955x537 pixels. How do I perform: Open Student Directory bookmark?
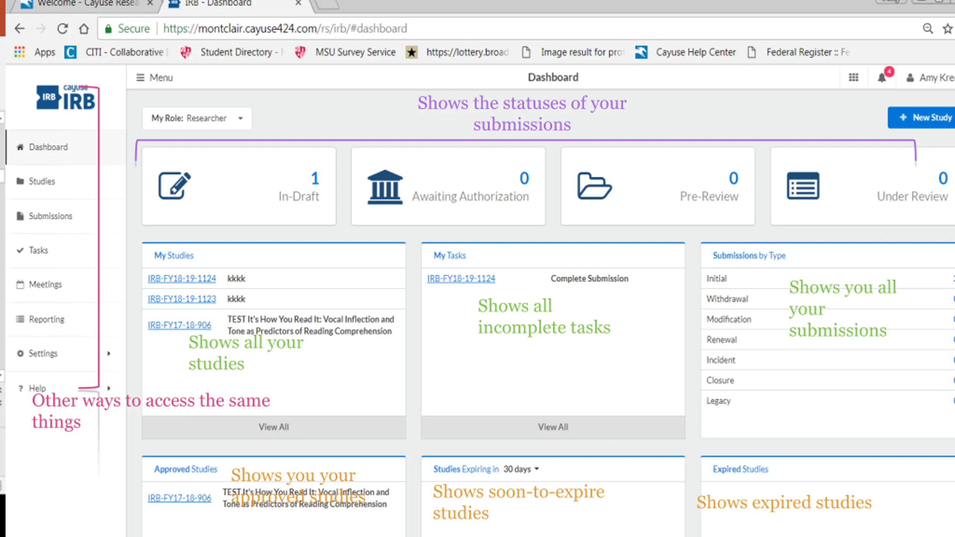click(x=232, y=52)
